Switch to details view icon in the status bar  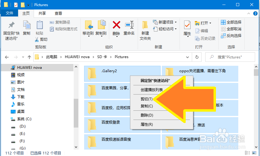tap(247, 153)
